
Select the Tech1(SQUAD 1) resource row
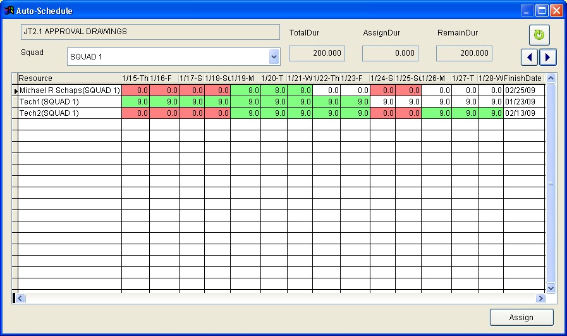point(70,102)
